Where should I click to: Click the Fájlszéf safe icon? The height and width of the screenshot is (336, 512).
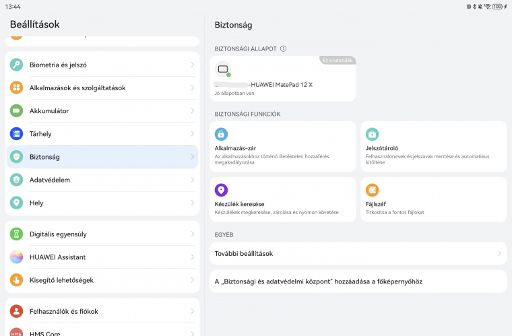[372, 190]
